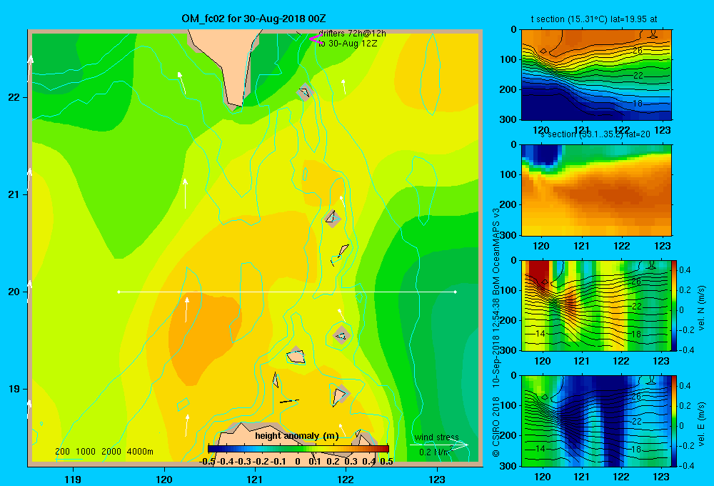Click the latitude 19 label on the main map
Screen dimensions: 714x486
pos(14,389)
